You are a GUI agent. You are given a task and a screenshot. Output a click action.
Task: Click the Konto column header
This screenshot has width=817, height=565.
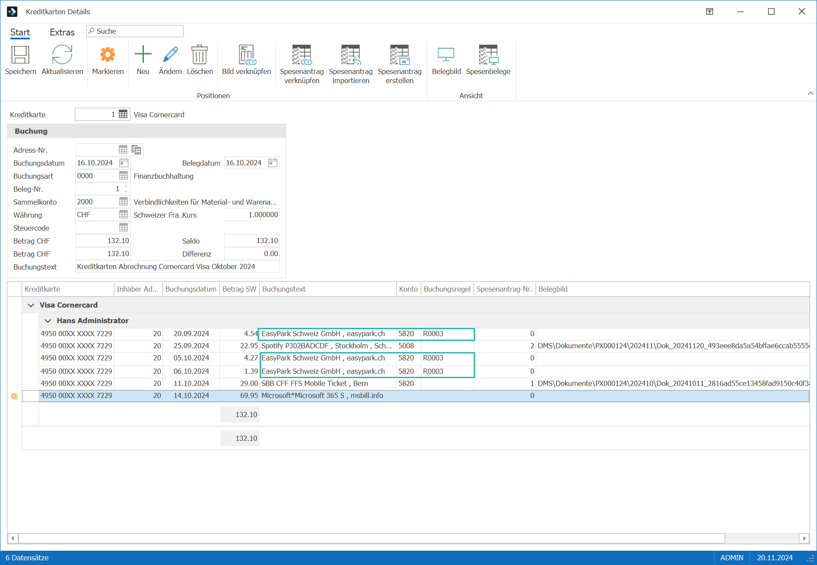point(408,289)
